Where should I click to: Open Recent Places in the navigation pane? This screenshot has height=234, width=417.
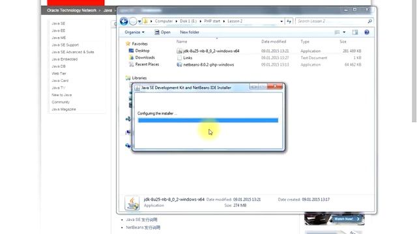pyautogui.click(x=147, y=64)
